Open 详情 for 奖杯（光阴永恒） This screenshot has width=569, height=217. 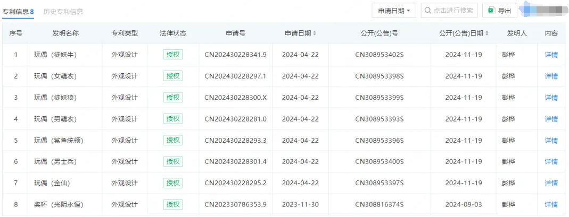pos(551,205)
